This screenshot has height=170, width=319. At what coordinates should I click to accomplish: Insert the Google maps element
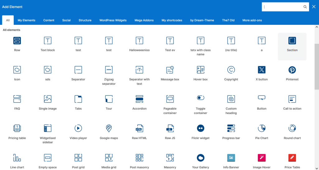click(x=109, y=132)
